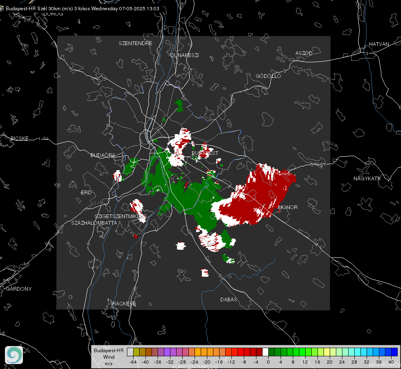Viewport: 401px width, 369px height.
Task: Click the SZIGETSZENTMIKLÓS town label
Action: click(120, 216)
